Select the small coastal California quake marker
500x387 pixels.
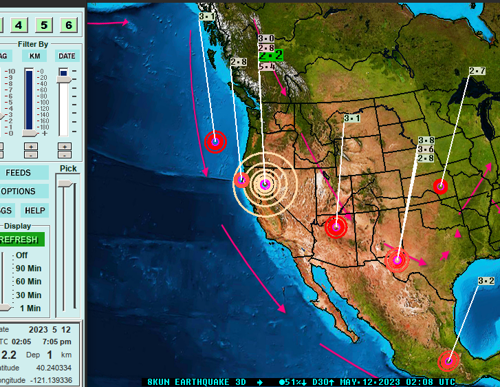pos(241,180)
